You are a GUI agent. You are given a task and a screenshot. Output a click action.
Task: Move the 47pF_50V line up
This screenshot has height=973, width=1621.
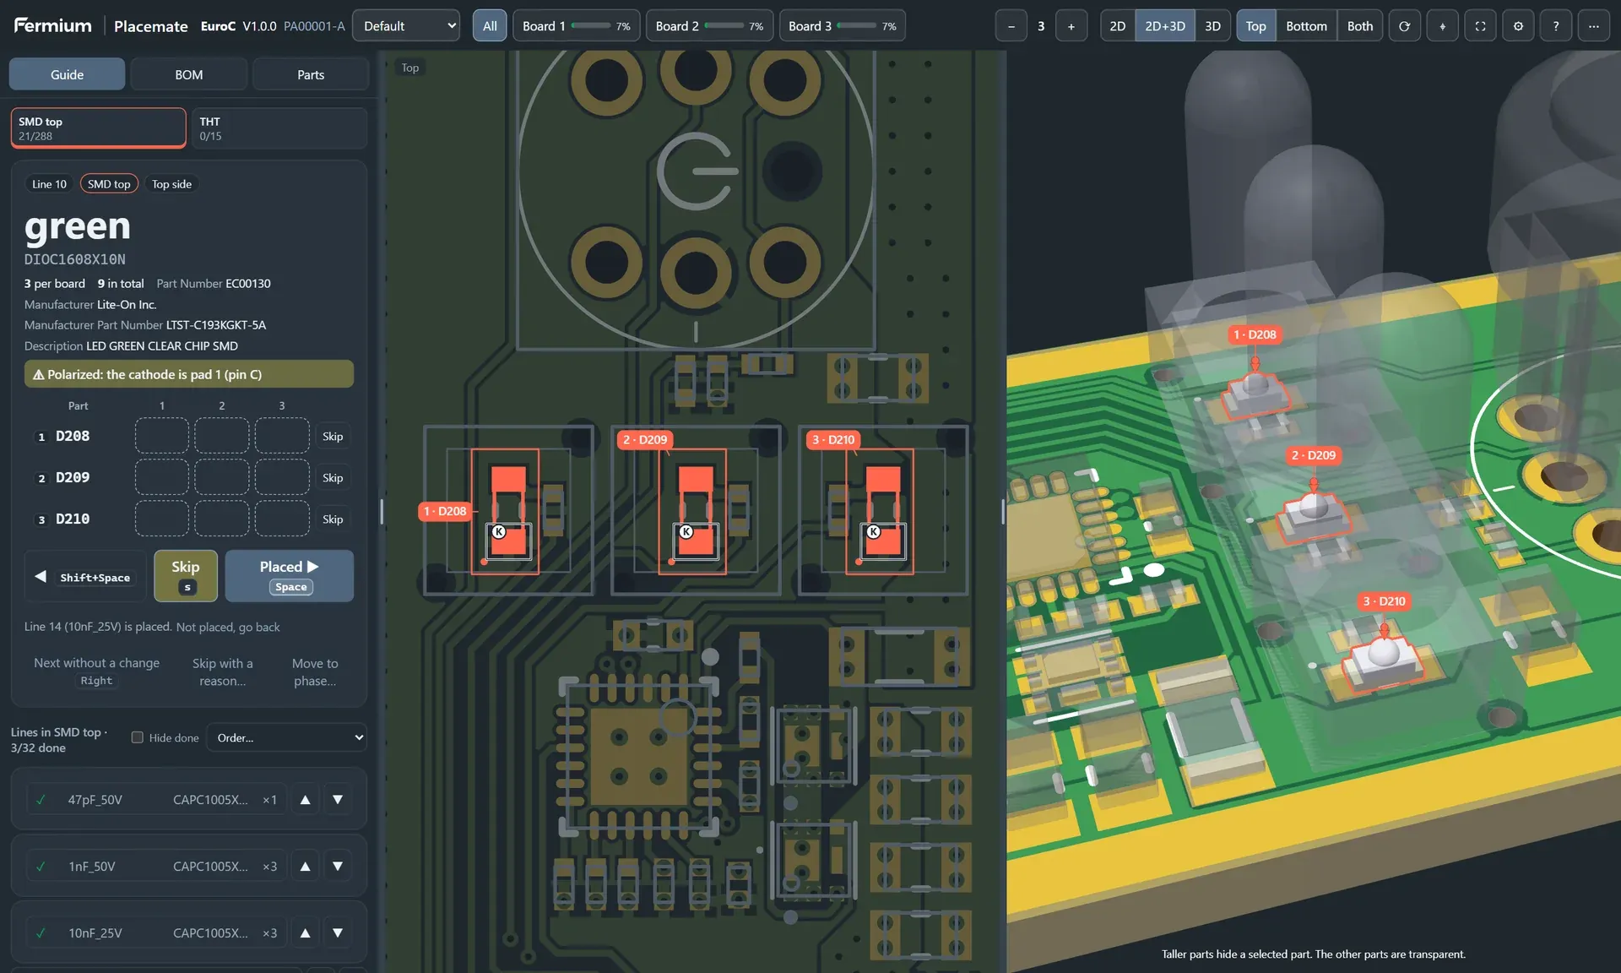pyautogui.click(x=306, y=799)
